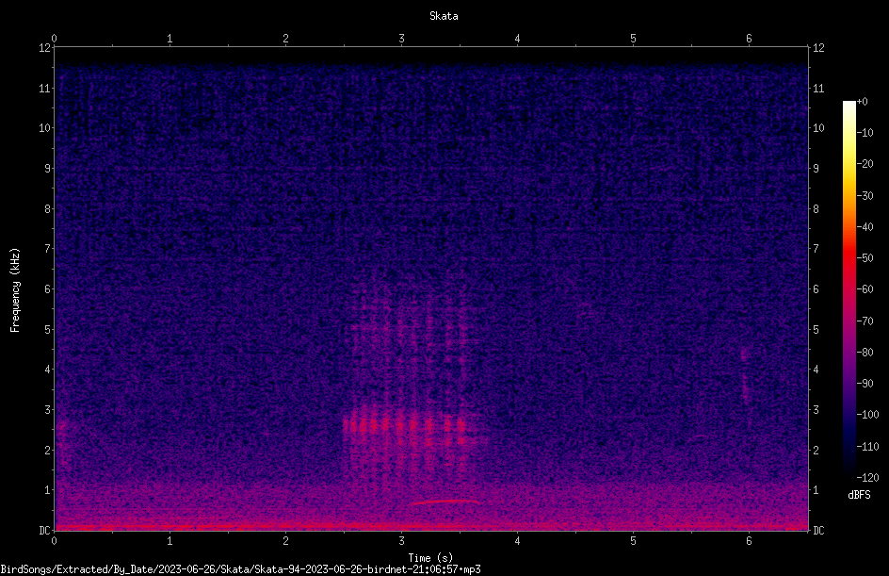Click the "5" tick on bottom time axis

click(x=633, y=541)
